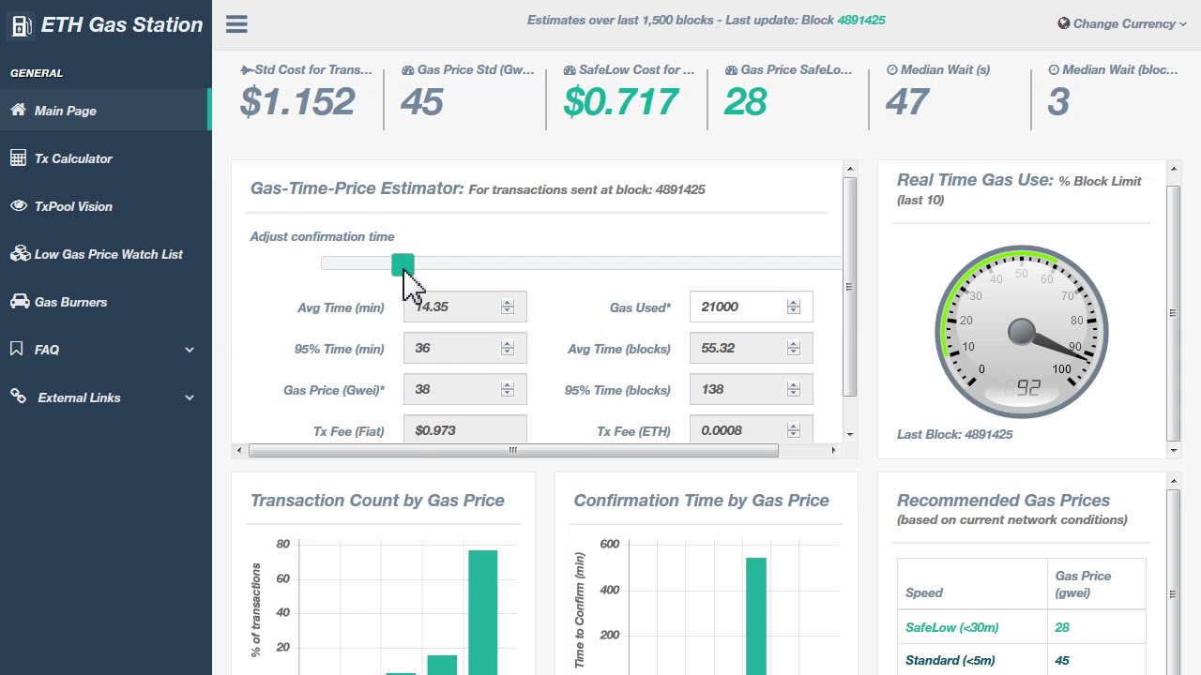Go to TxPool Vision
The width and height of the screenshot is (1201, 675).
[x=106, y=205]
